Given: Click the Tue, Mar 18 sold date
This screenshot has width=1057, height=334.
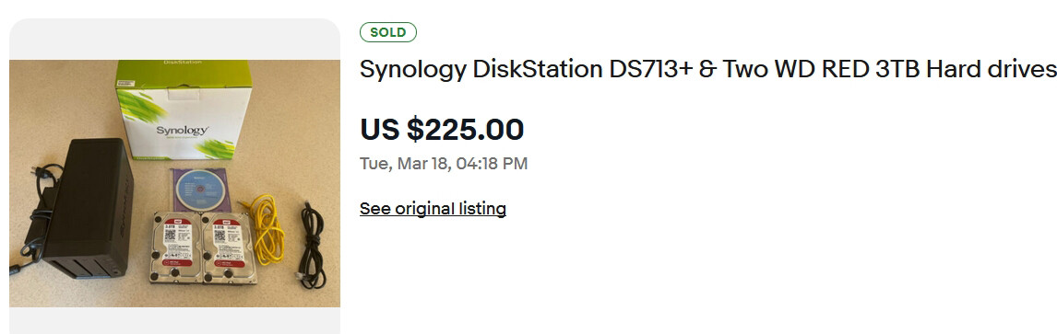Looking at the screenshot, I should 444,164.
